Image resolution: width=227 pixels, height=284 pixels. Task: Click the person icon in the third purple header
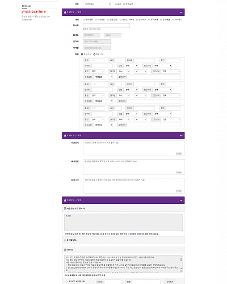click(x=65, y=201)
